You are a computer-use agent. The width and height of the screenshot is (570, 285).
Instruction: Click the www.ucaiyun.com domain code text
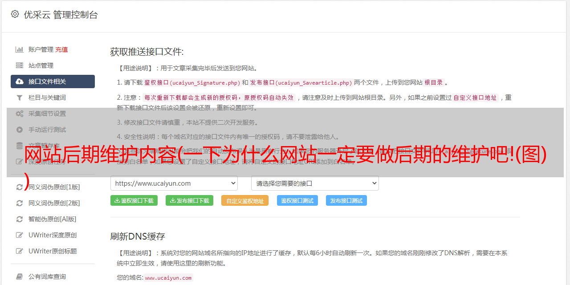point(168,277)
